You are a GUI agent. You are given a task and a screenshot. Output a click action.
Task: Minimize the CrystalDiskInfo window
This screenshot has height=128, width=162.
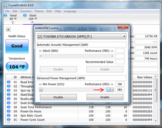click(x=140, y=5)
